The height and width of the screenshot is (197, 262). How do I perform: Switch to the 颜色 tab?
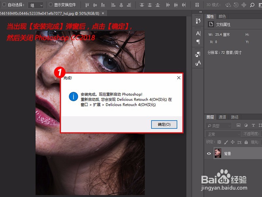pos(222,16)
